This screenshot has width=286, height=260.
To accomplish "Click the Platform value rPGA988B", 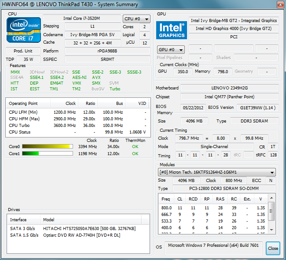I will [107, 51].
